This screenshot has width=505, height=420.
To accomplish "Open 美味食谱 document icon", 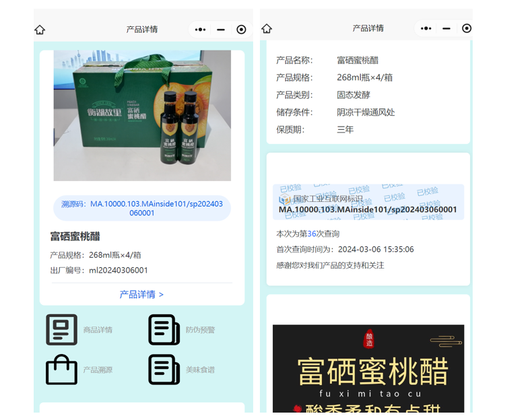I will coord(164,370).
